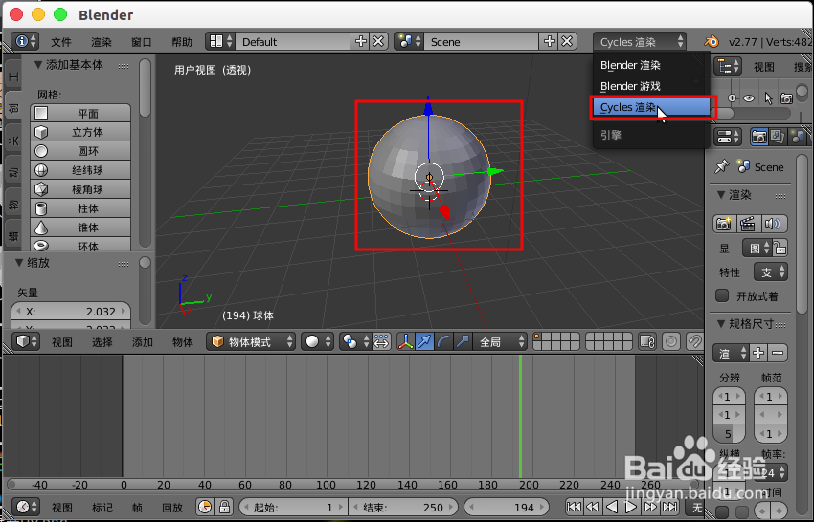Open 3D view 添加 menu
814x522 pixels.
click(x=143, y=342)
